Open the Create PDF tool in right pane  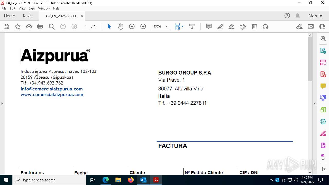pyautogui.click(x=323, y=74)
